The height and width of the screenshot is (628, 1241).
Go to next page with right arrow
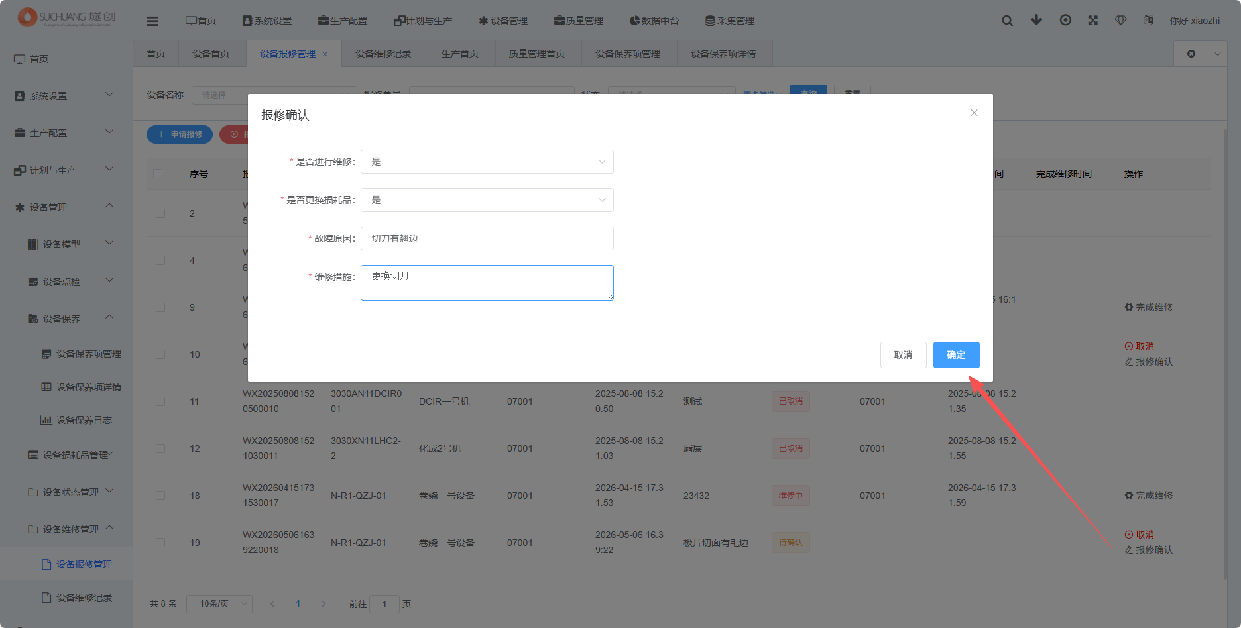pyautogui.click(x=324, y=604)
